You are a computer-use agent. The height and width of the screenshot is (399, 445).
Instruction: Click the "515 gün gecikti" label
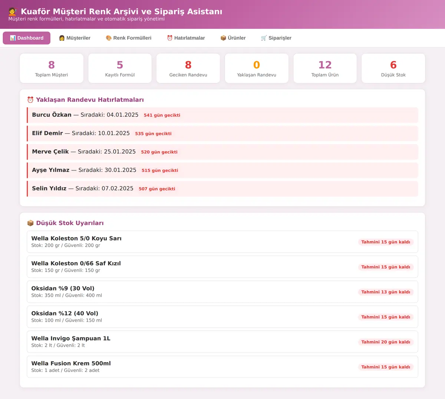pos(160,170)
